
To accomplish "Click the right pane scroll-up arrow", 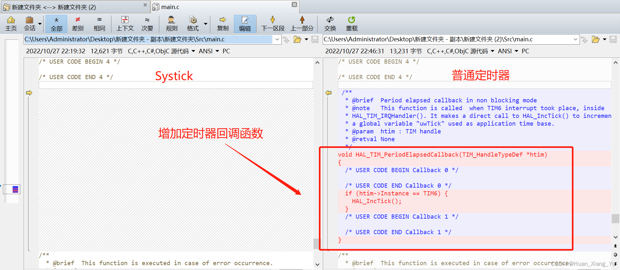I will click(x=615, y=62).
